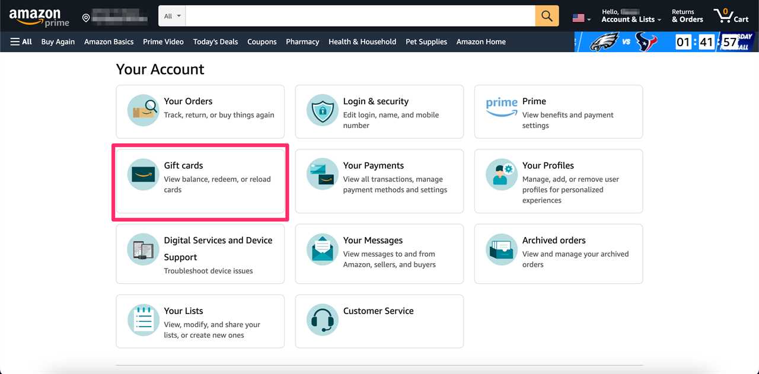The height and width of the screenshot is (374, 759).
Task: Open Health & Household from navigation
Action: pos(362,41)
